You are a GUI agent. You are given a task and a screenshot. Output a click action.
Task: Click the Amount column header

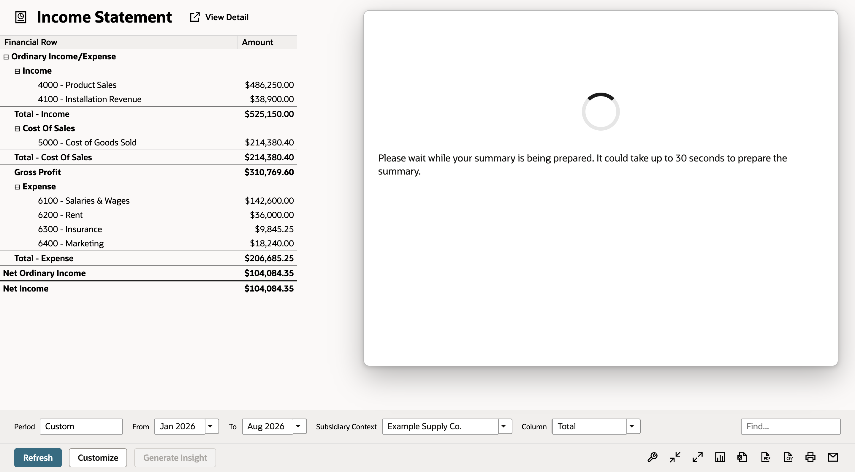[x=267, y=42]
